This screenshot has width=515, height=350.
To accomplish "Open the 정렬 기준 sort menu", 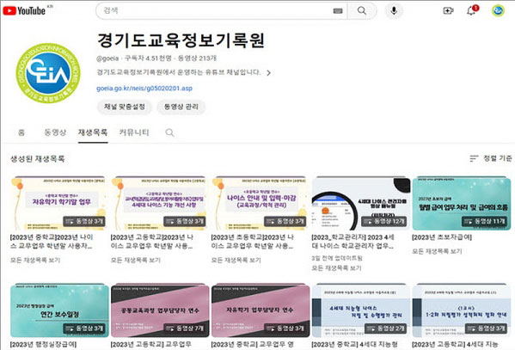I will click(490, 158).
